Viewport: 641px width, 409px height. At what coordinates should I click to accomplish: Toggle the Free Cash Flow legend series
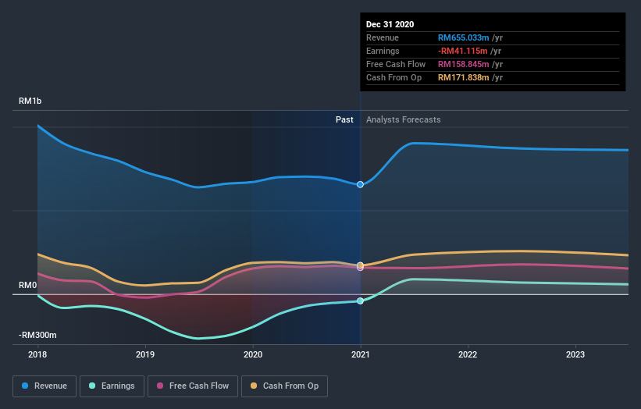[193, 386]
